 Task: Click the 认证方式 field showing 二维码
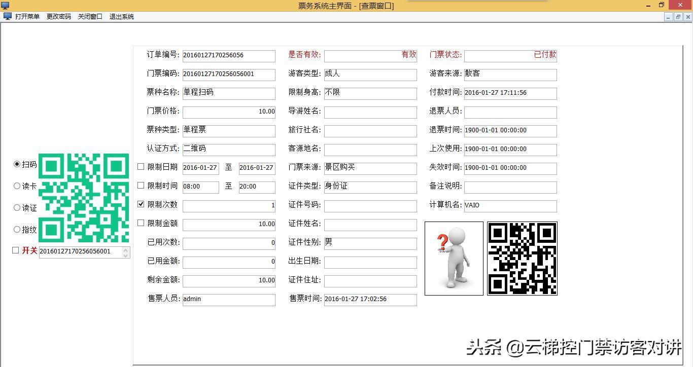pyautogui.click(x=229, y=150)
